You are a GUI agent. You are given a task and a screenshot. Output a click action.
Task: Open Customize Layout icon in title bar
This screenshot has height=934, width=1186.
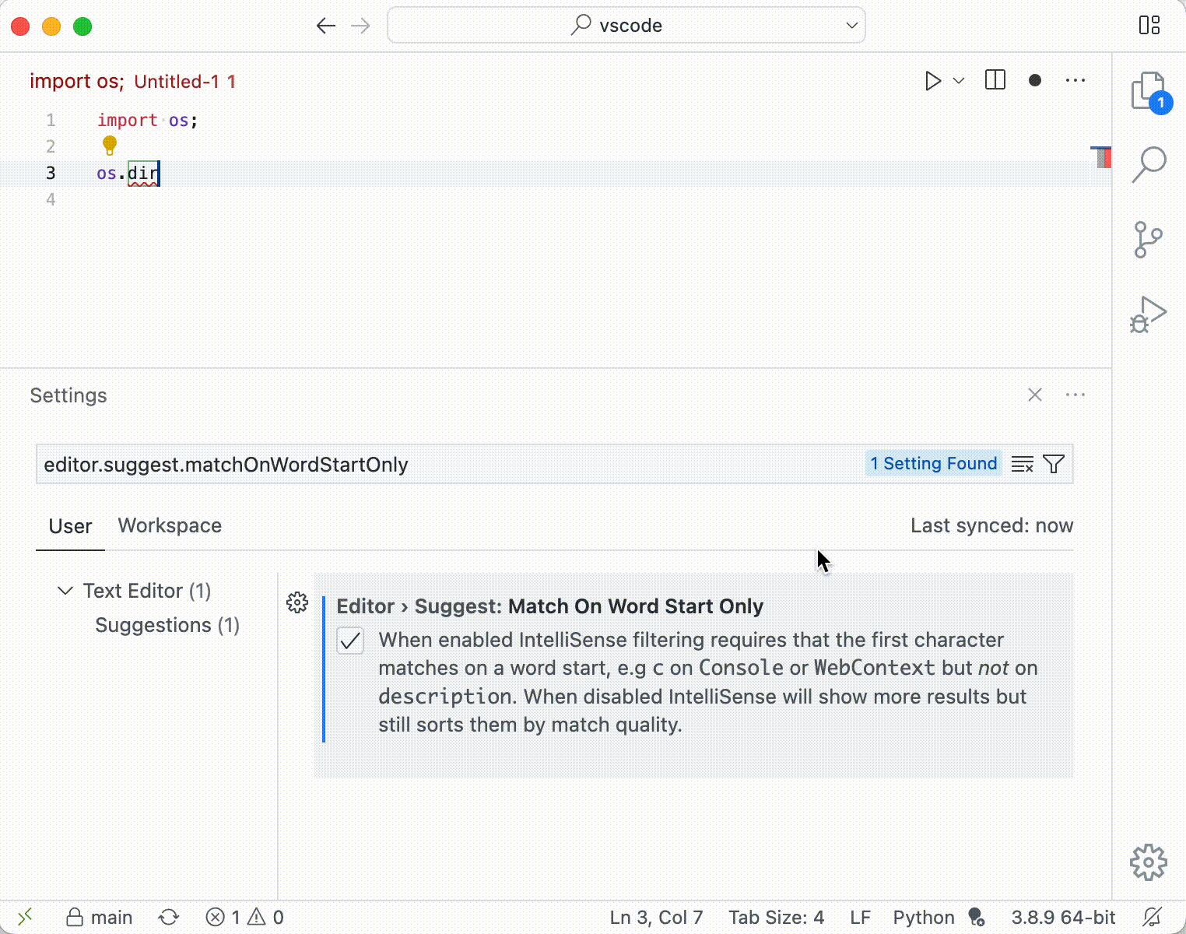(x=1149, y=26)
